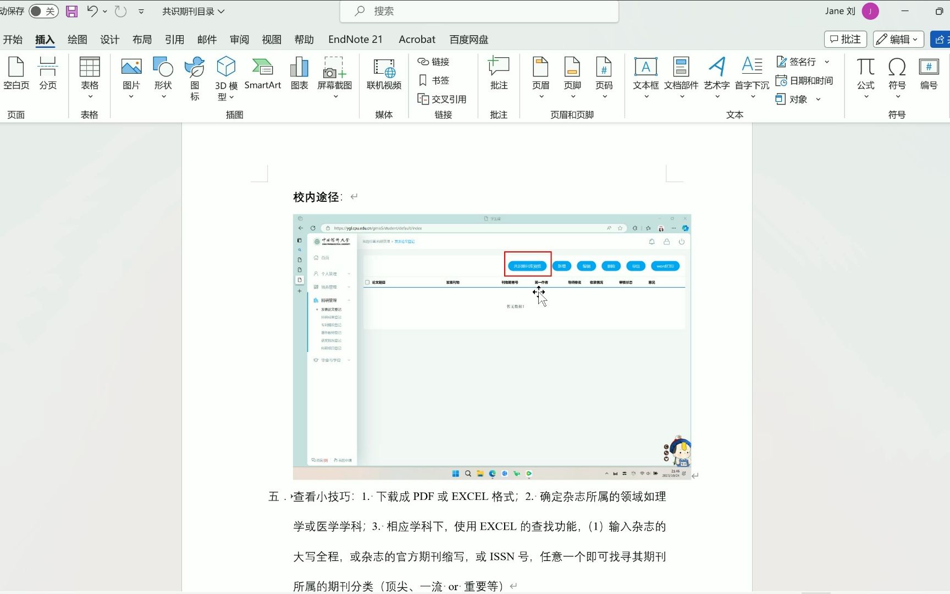Click inside the 搜索 search box

coord(478,11)
